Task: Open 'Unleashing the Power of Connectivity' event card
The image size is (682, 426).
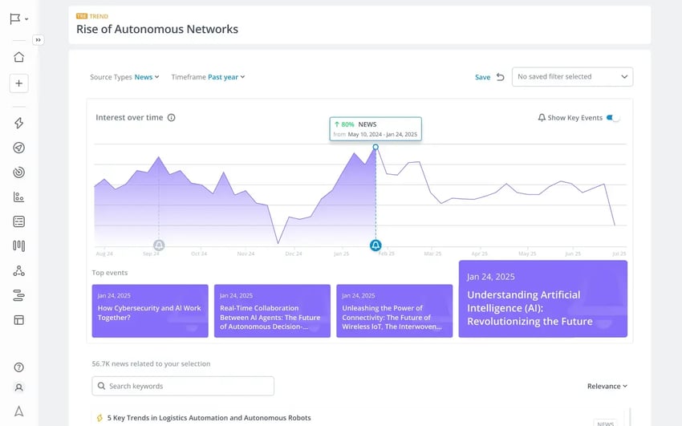Action: (395, 310)
